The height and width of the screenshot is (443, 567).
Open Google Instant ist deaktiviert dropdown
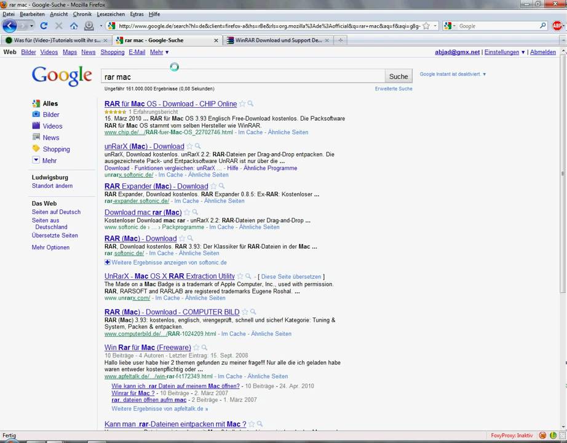coord(453,74)
